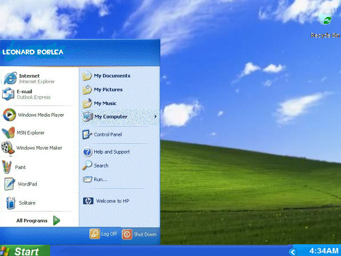Click the WordPad notepad icon
Image resolution: width=341 pixels, height=256 pixels.
pos(10,184)
